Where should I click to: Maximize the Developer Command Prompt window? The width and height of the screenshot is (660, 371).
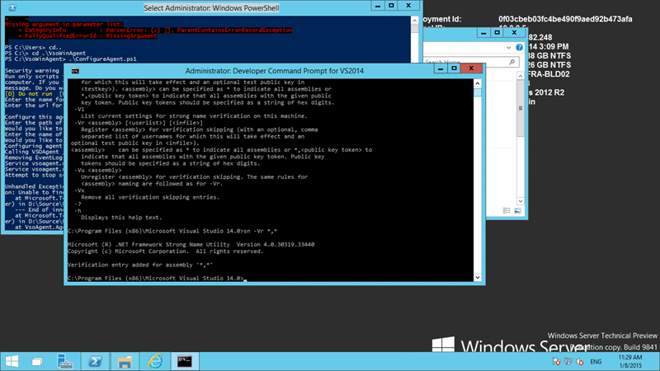pyautogui.click(x=454, y=68)
